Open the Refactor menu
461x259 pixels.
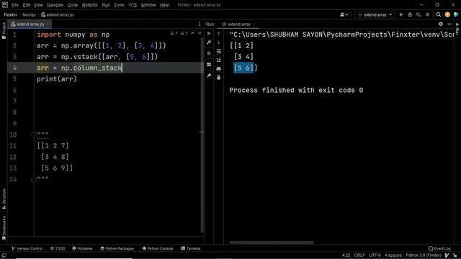tap(90, 5)
